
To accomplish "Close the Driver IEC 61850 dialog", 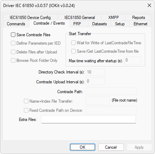I will click(149, 5).
